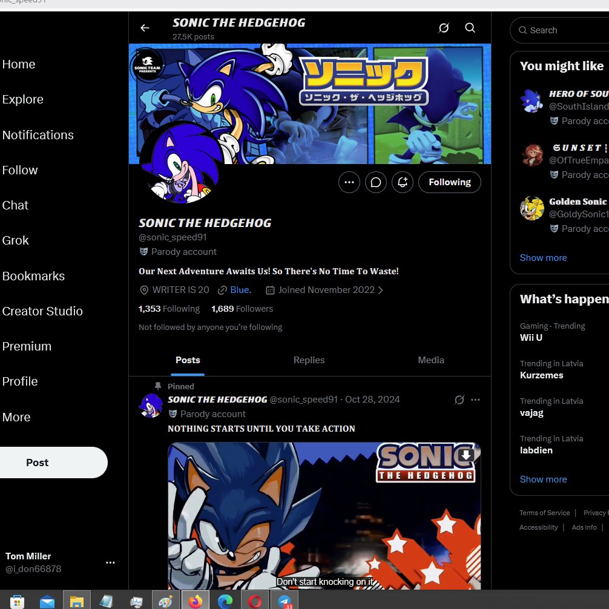Open Explore in sidebar
The width and height of the screenshot is (609, 609).
[22, 99]
